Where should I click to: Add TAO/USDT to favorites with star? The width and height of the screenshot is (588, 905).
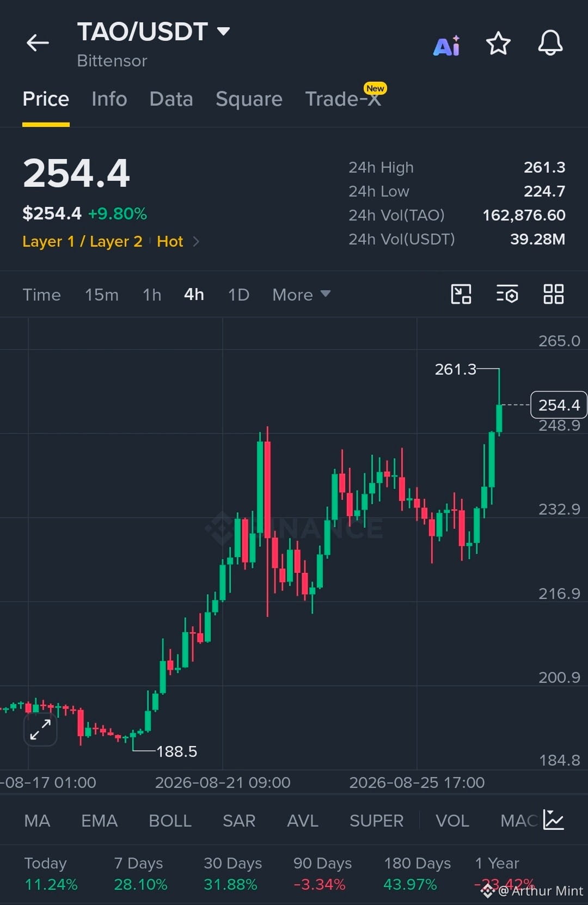[498, 43]
